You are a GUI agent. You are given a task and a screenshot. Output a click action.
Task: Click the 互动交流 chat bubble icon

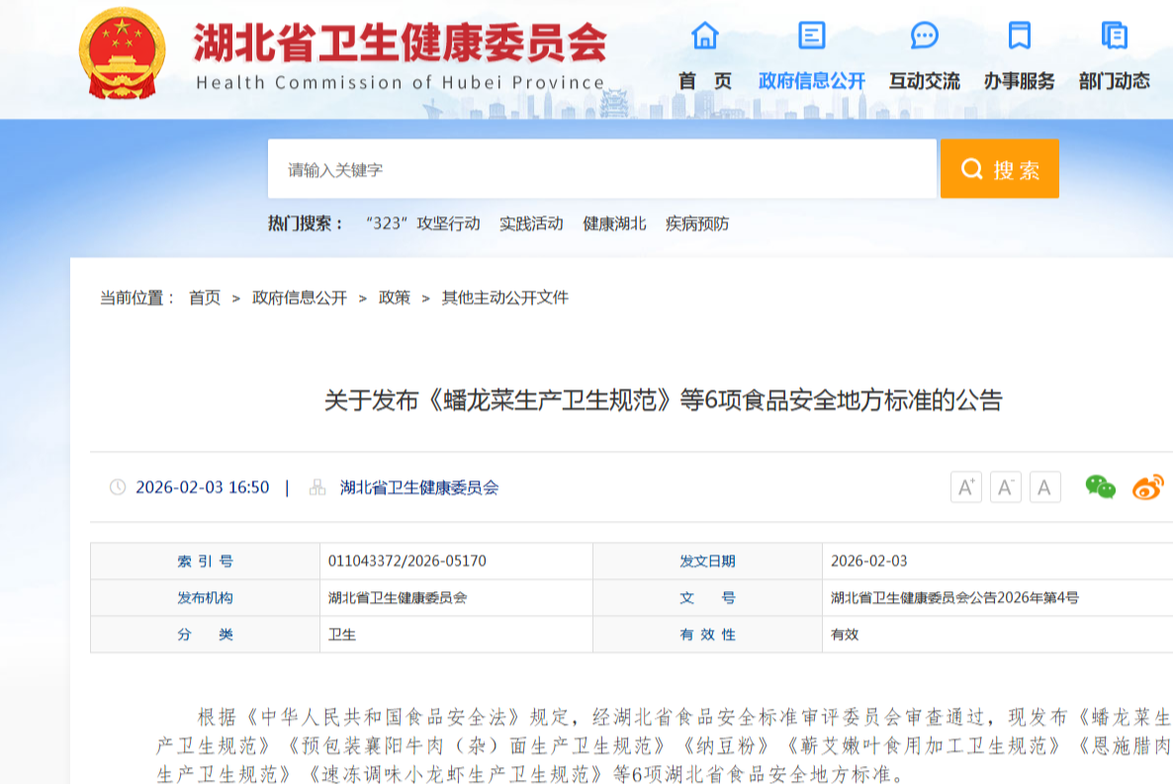pyautogui.click(x=924, y=36)
